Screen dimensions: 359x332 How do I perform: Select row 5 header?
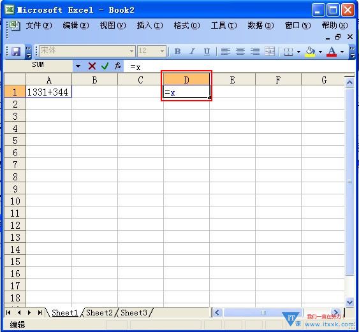coord(15,140)
